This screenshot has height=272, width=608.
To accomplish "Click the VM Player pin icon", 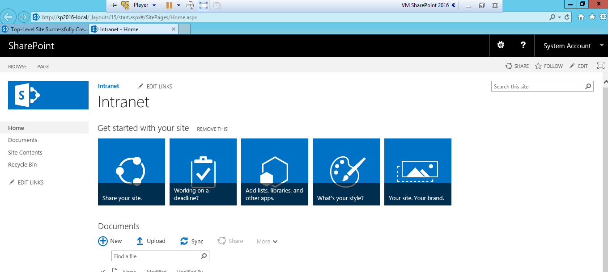I will click(114, 5).
